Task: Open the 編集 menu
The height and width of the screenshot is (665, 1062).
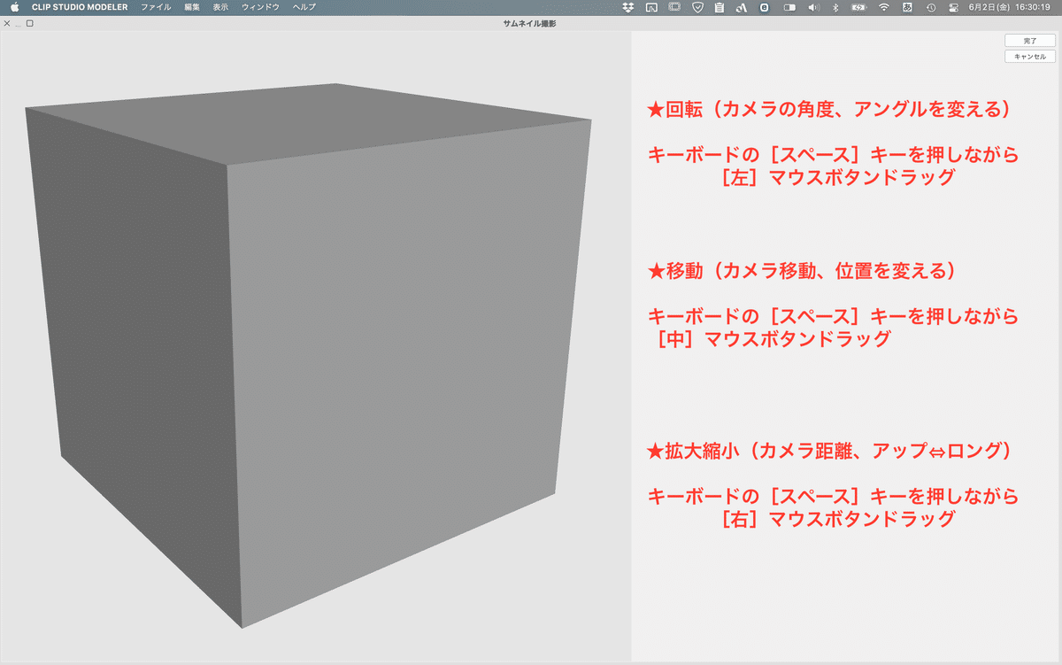Action: (x=192, y=7)
